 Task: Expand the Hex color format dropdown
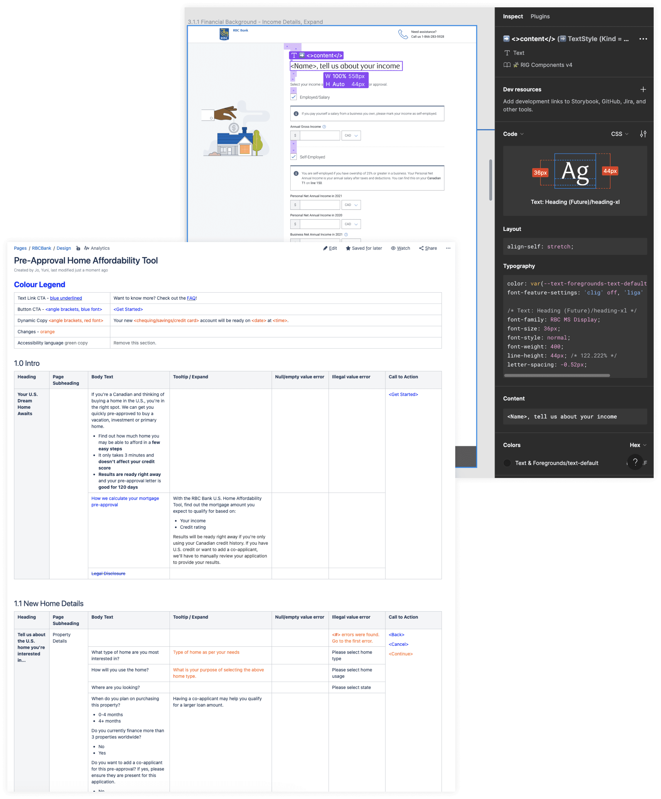pyautogui.click(x=638, y=445)
